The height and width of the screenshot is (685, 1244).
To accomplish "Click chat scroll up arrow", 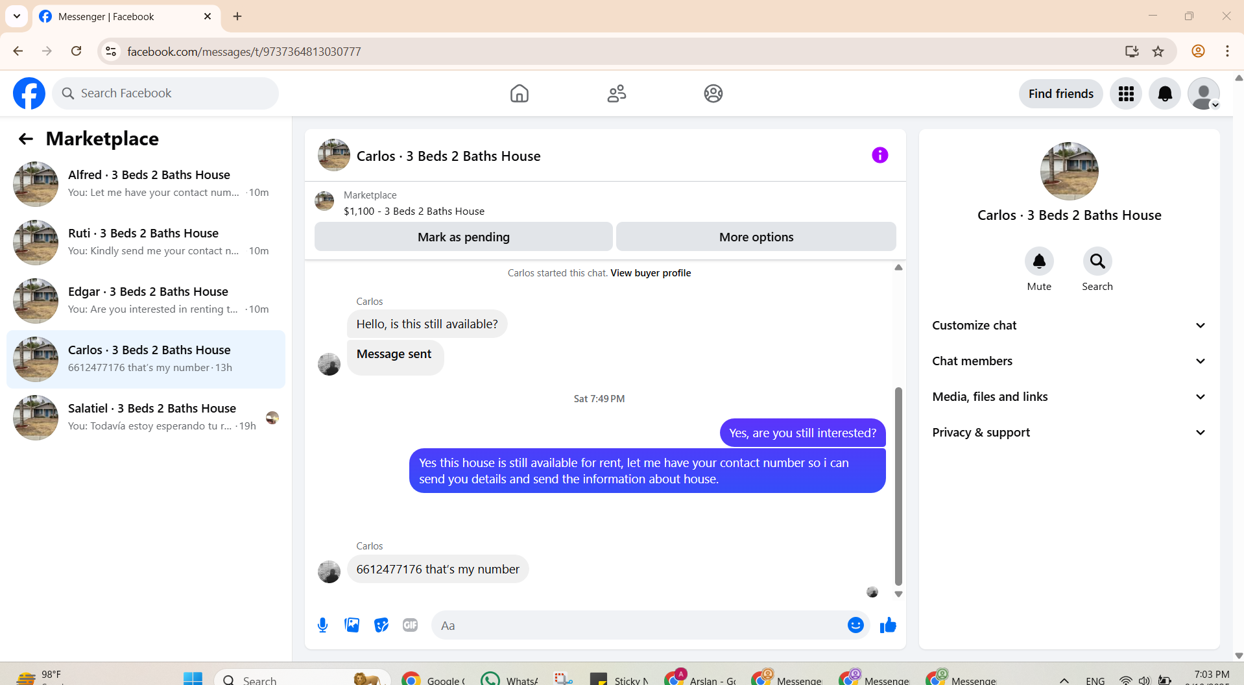I will point(898,267).
